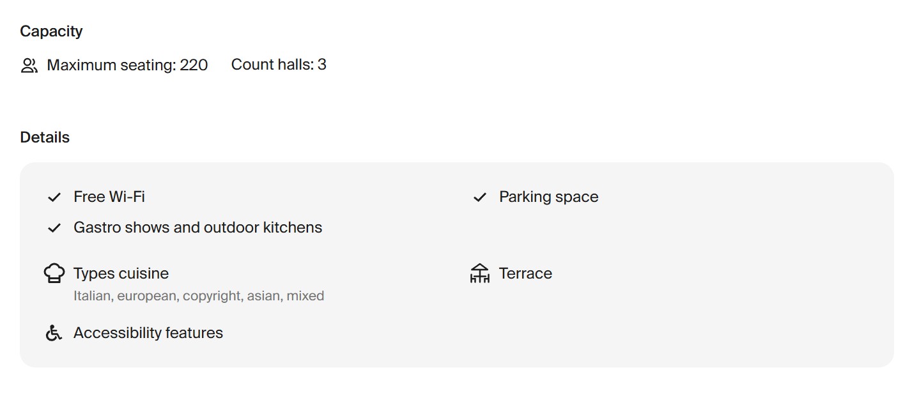Click Gastro shows and outdoor kitchens text

click(x=197, y=227)
